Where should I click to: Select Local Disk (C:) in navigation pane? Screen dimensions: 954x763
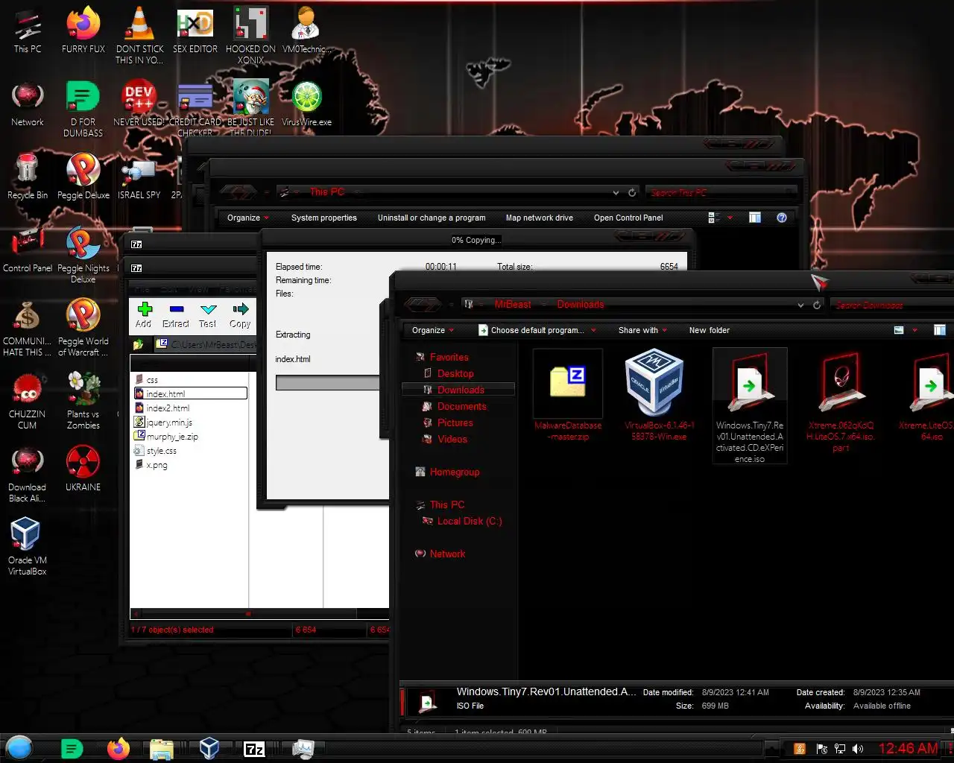point(470,521)
